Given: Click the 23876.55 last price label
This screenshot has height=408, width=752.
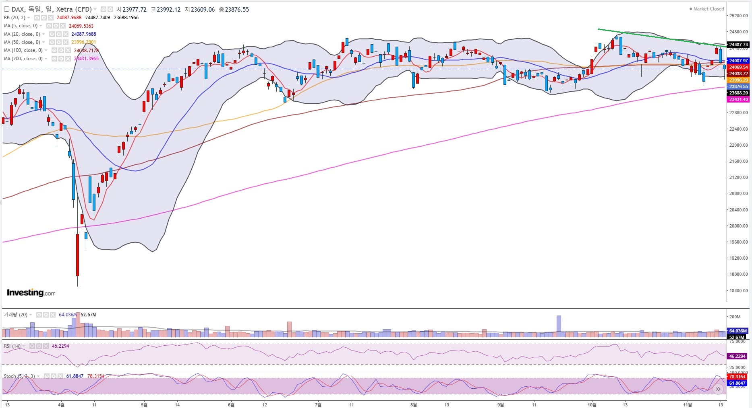Looking at the screenshot, I should [738, 86].
